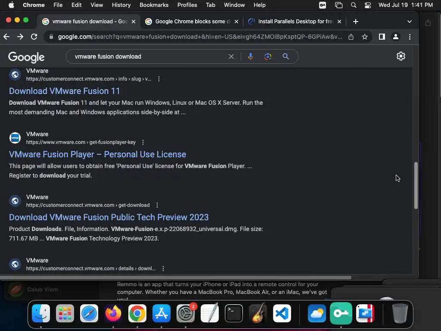Open Control Center in the menu bar
The image size is (441, 331).
[x=368, y=5]
